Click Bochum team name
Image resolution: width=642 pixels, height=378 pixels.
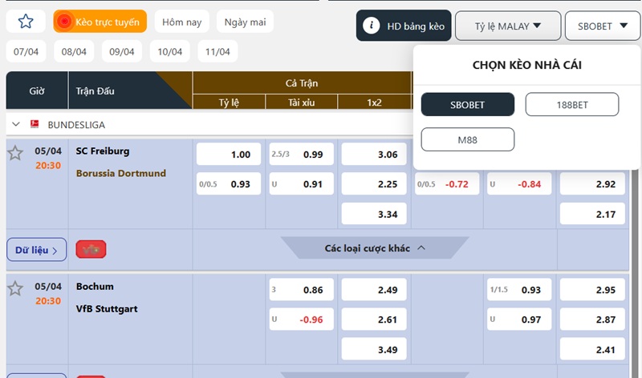tap(95, 286)
